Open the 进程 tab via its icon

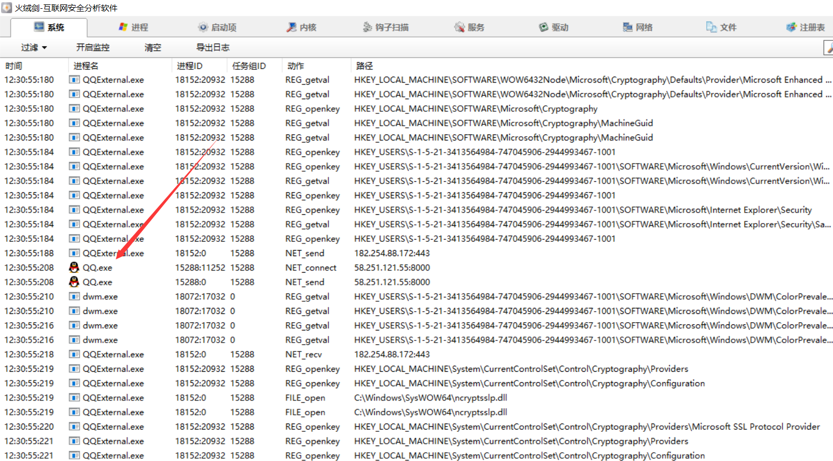(123, 27)
